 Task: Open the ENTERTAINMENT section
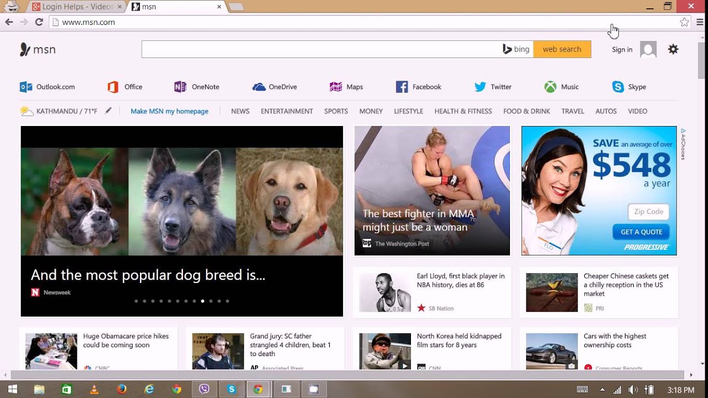coord(287,111)
